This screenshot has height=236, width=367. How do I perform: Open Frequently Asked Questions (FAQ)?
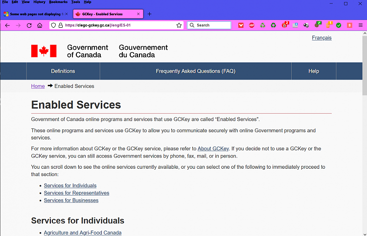point(196,71)
